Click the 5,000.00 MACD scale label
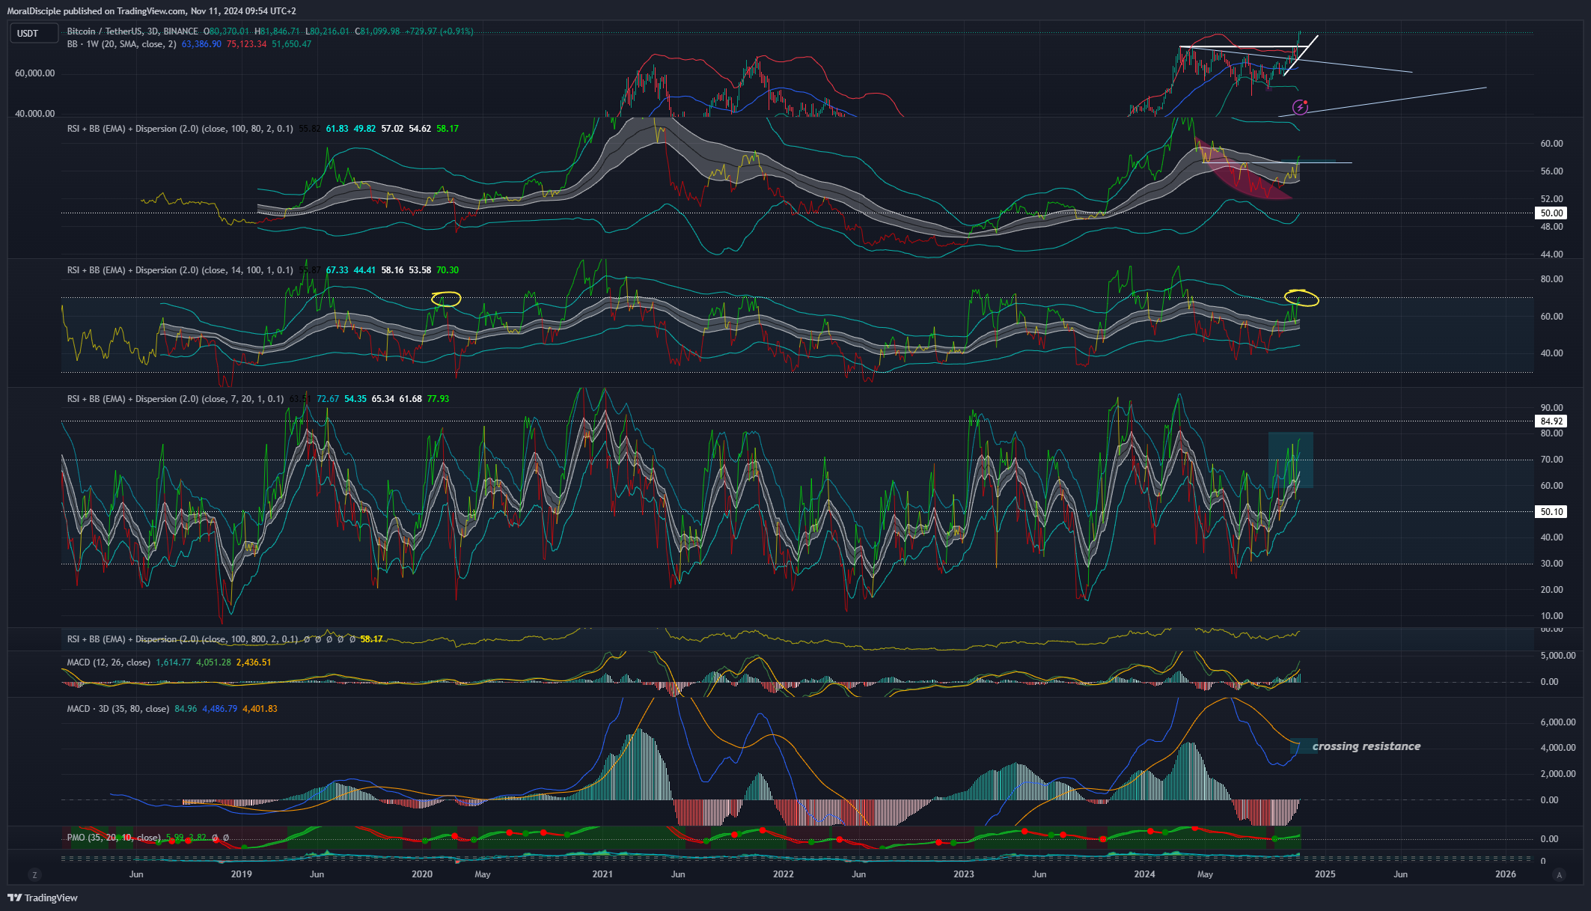This screenshot has height=911, width=1591. (x=1558, y=656)
